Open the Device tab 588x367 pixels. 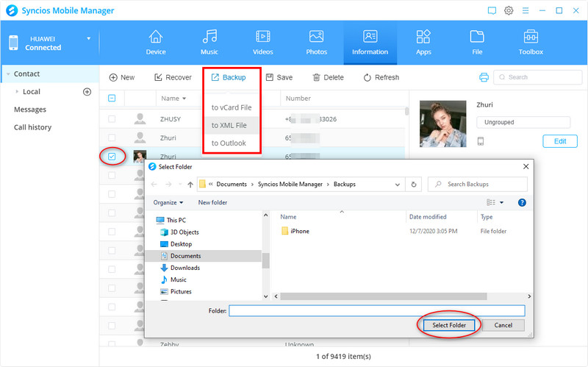point(156,43)
